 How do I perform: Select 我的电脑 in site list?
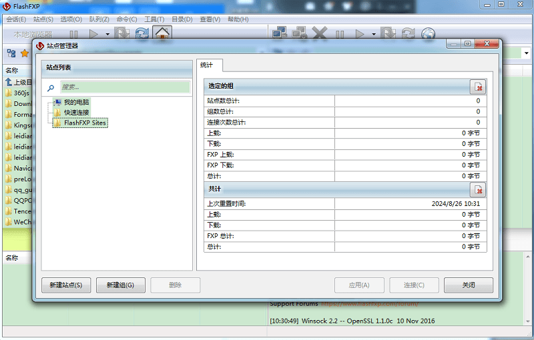click(x=76, y=102)
